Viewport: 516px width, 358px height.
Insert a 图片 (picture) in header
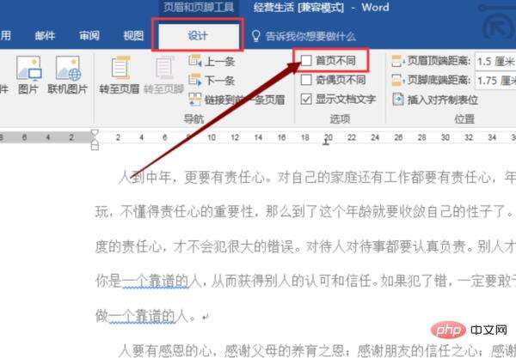pyautogui.click(x=28, y=75)
